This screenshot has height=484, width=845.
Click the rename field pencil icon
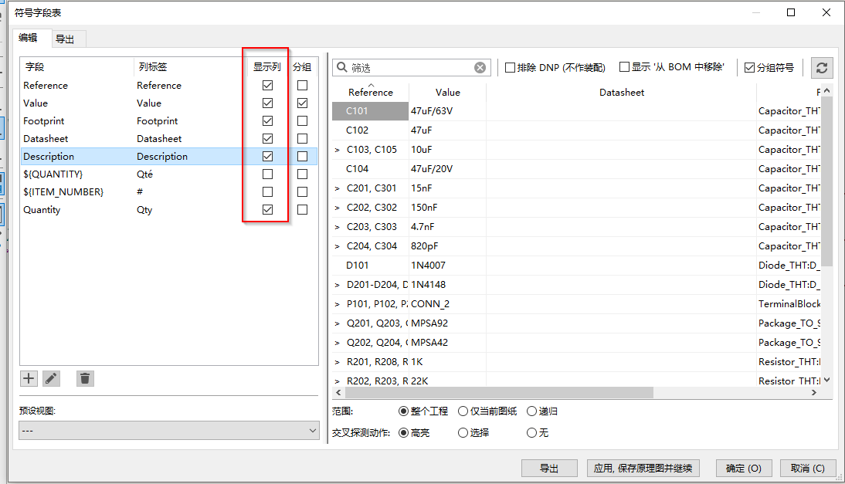click(x=51, y=378)
